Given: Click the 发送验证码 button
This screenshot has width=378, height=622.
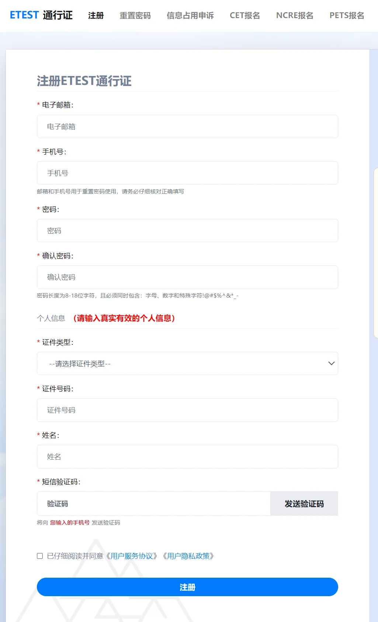Looking at the screenshot, I should pos(304,504).
